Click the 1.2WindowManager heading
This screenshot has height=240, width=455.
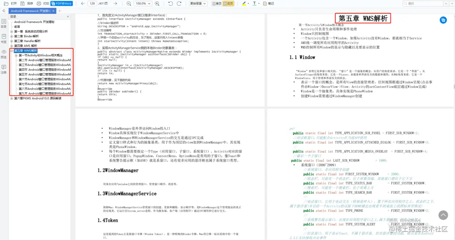[118, 170]
